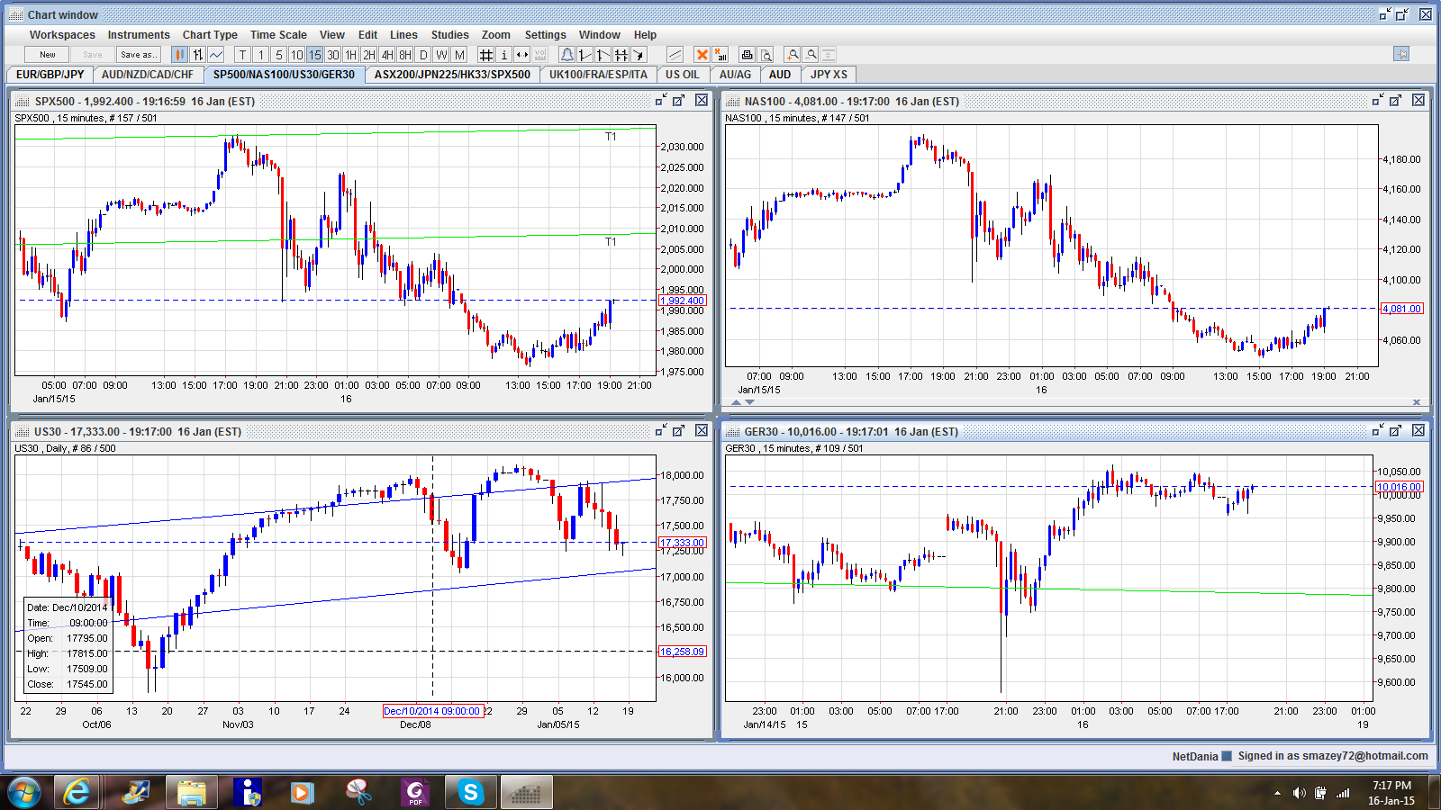The image size is (1441, 810).
Task: Set time scale to 1H
Action: (x=351, y=55)
